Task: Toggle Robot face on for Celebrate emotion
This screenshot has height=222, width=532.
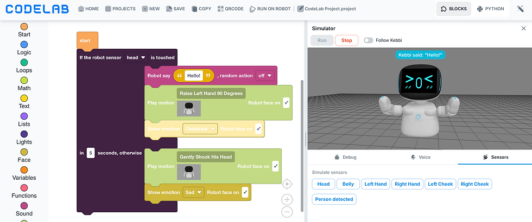Action: tap(258, 129)
